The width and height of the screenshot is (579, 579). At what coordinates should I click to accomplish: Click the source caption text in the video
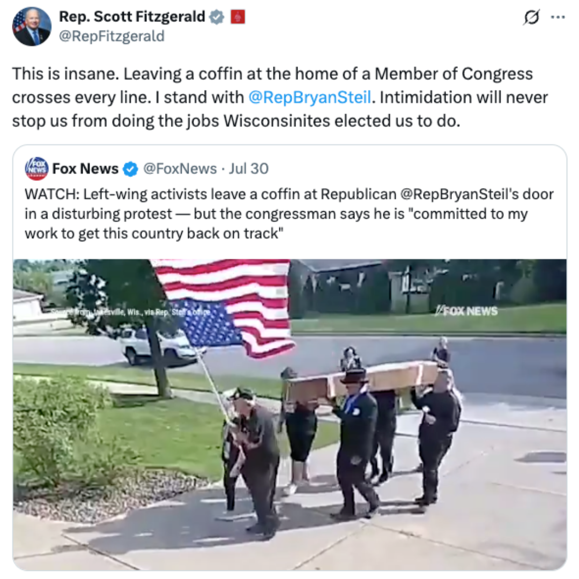coord(131,313)
